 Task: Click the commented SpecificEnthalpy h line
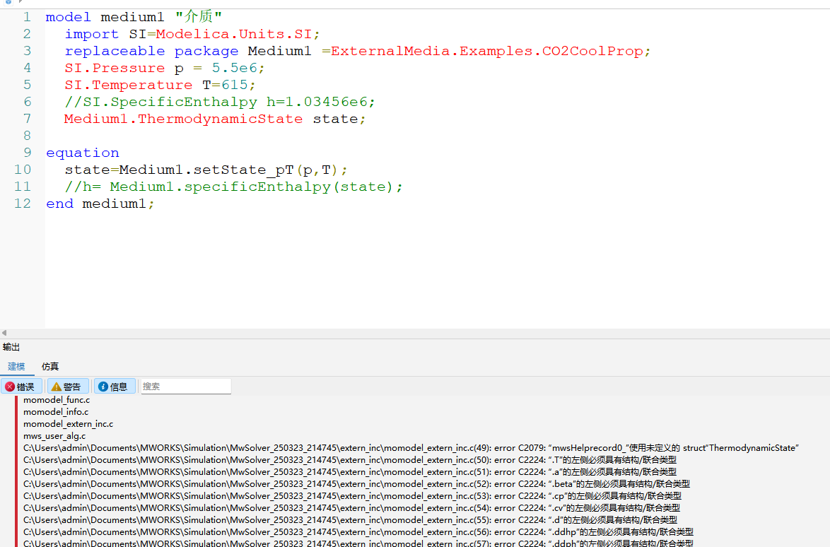[x=220, y=102]
